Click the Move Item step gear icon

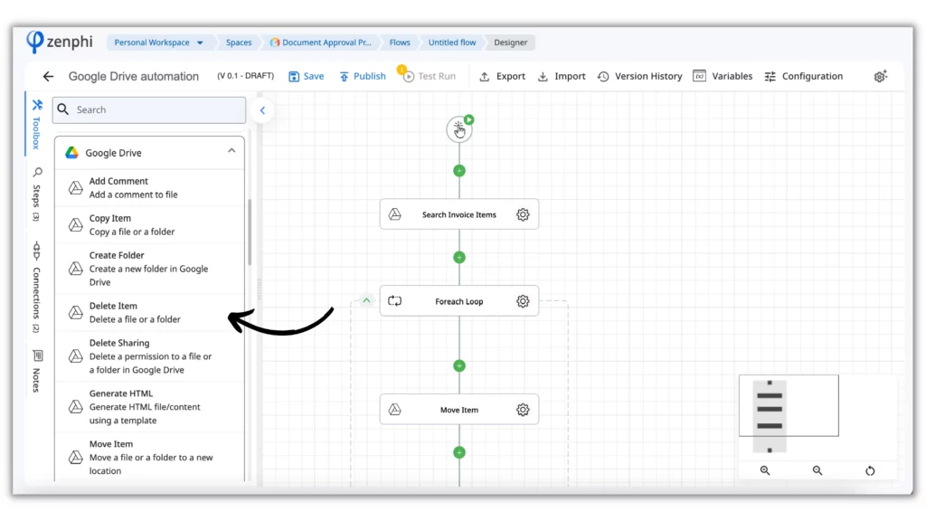click(x=523, y=410)
